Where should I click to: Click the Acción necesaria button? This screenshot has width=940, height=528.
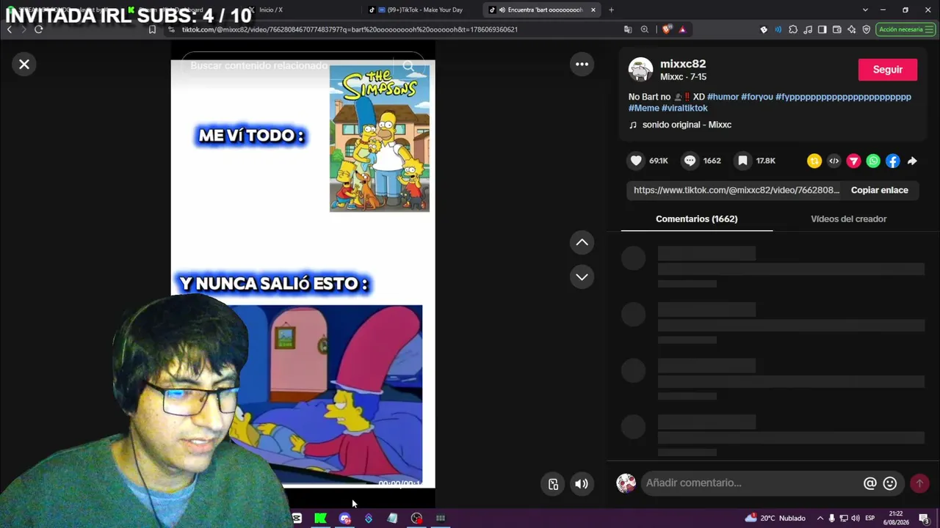point(905,29)
